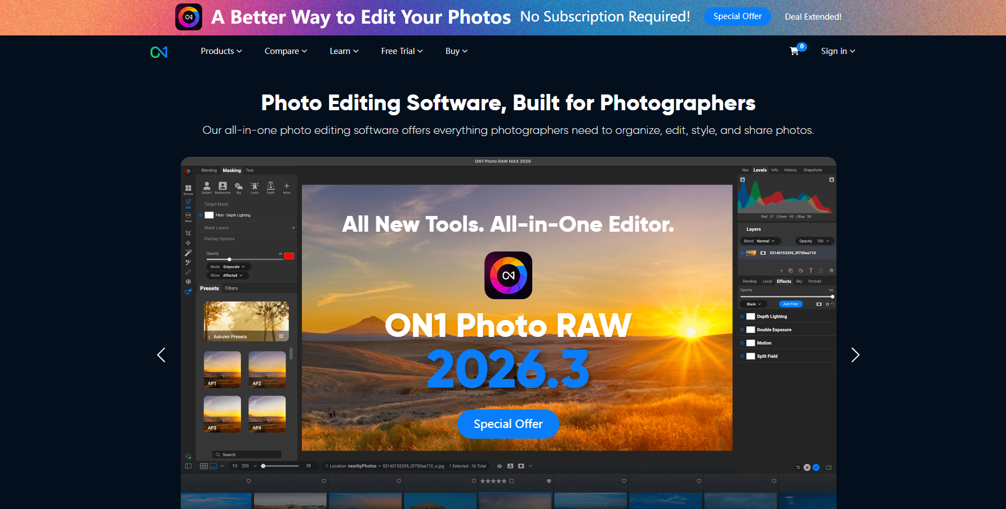
Task: Toggle visibility of layer 53140153295_0f750ea710
Action: coord(742,253)
